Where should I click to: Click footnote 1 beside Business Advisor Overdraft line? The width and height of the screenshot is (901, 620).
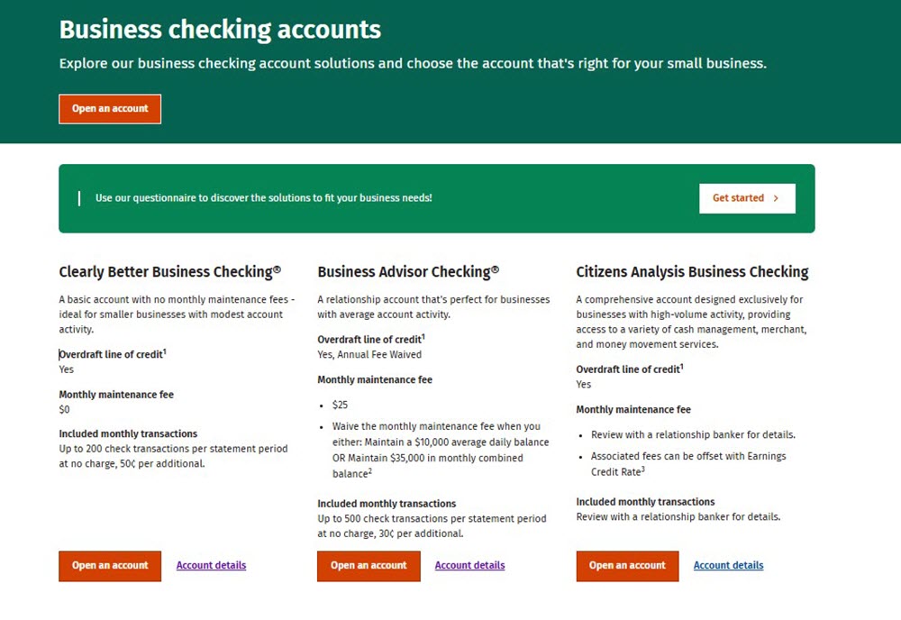[x=423, y=336]
